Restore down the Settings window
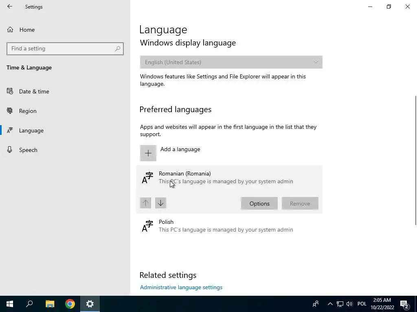This screenshot has height=312, width=417. pos(389,6)
